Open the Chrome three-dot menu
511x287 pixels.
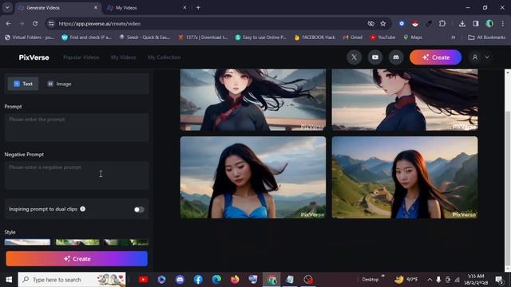503,23
